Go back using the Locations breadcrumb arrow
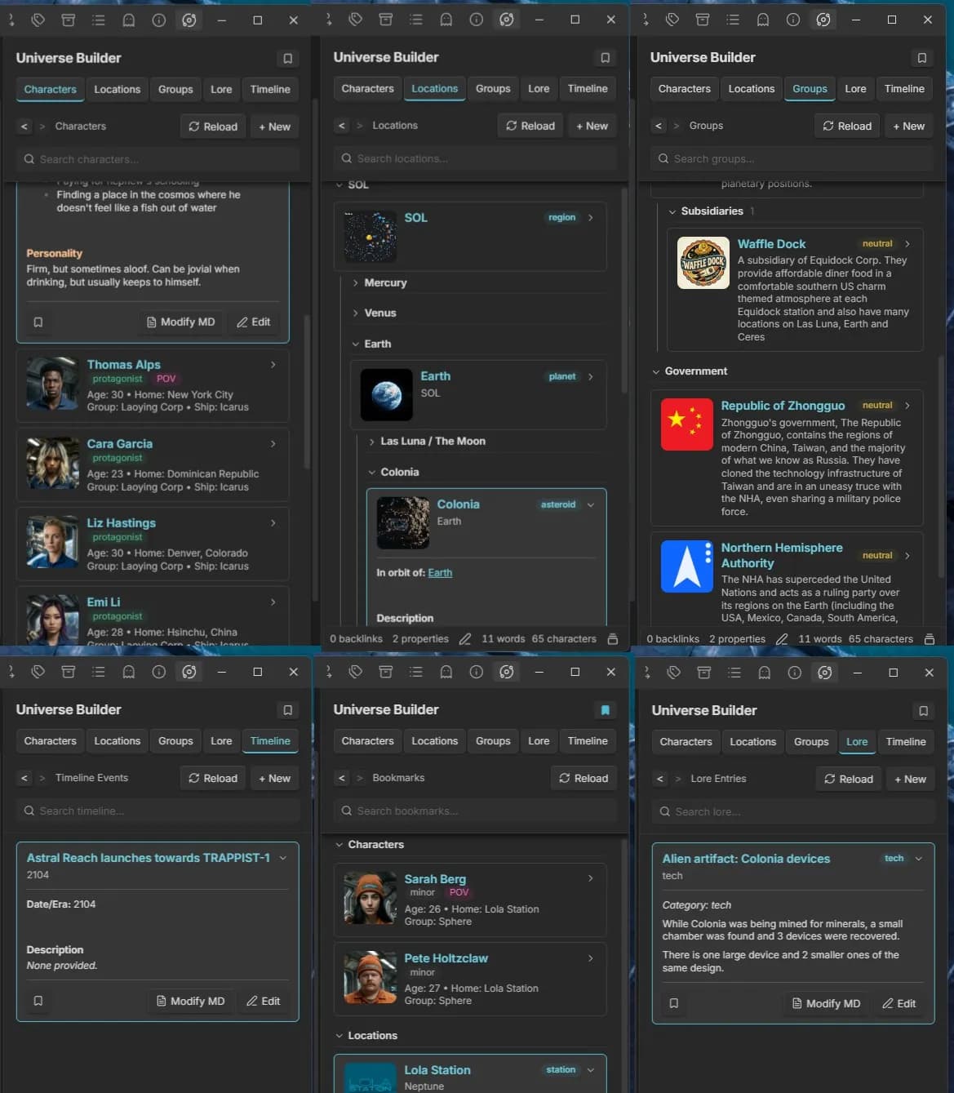The width and height of the screenshot is (954, 1093). click(342, 126)
